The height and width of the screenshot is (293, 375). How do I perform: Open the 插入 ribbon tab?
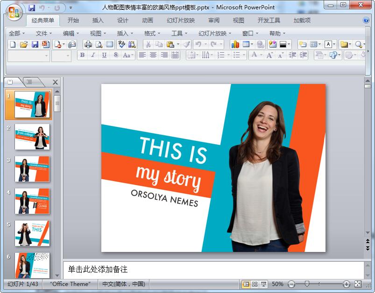(x=98, y=21)
